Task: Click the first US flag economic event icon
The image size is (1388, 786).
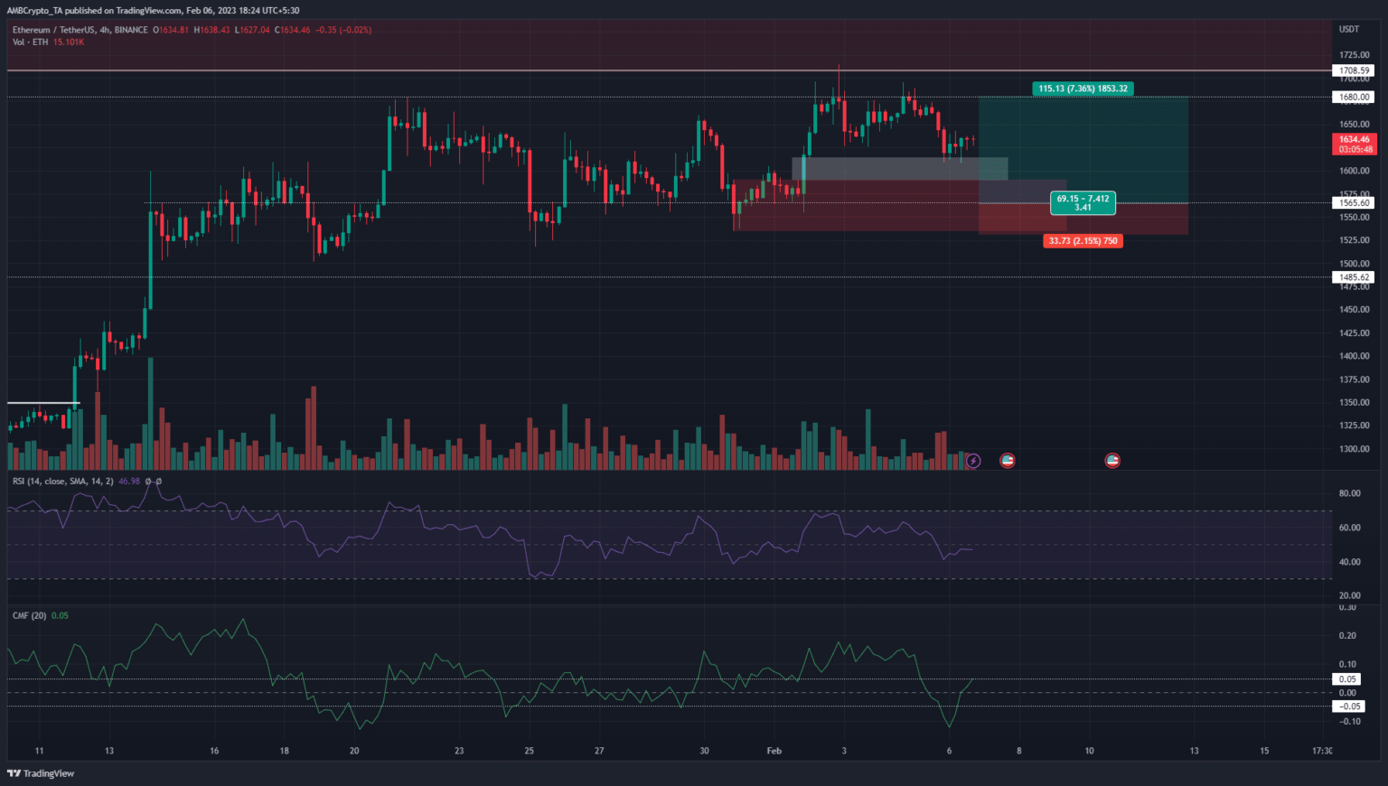Action: pyautogui.click(x=1008, y=461)
